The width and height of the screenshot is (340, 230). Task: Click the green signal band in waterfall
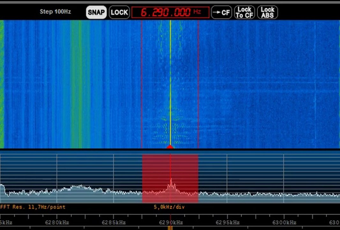coord(80,84)
